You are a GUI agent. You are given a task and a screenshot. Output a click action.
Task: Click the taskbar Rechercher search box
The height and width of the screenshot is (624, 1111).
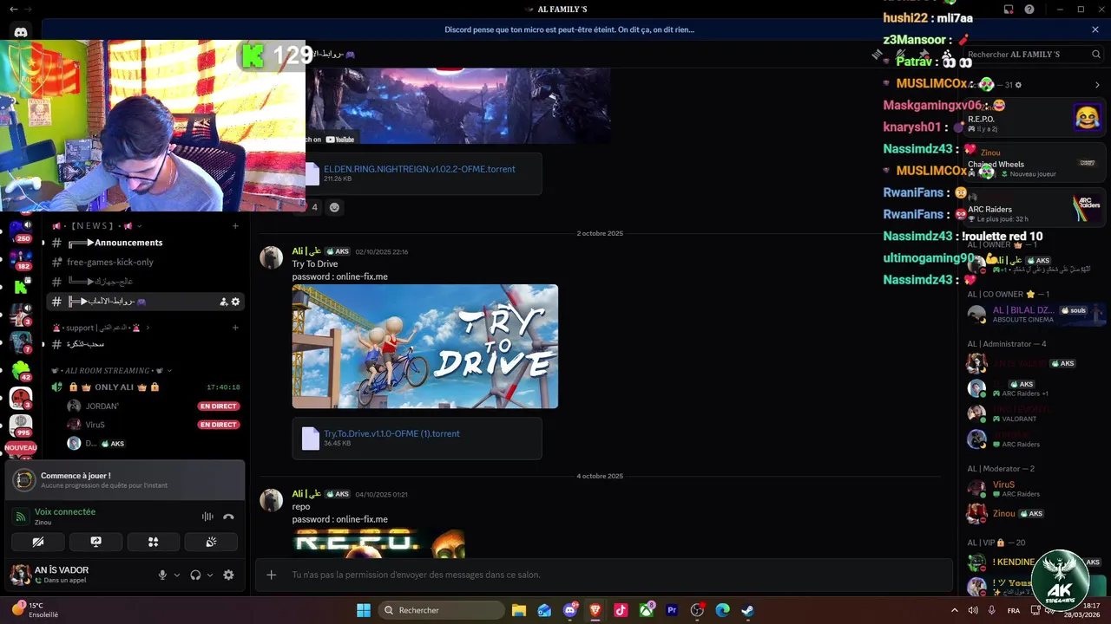pos(441,610)
